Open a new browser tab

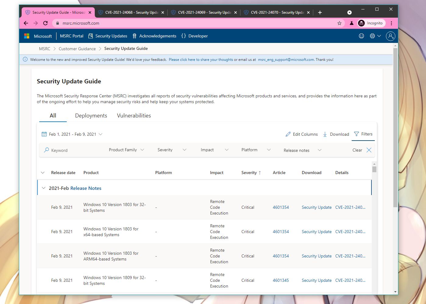tap(320, 12)
